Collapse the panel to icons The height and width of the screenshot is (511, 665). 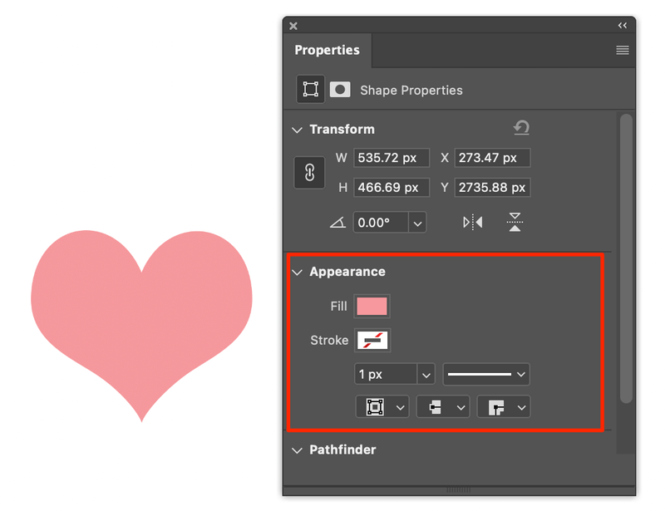[622, 26]
